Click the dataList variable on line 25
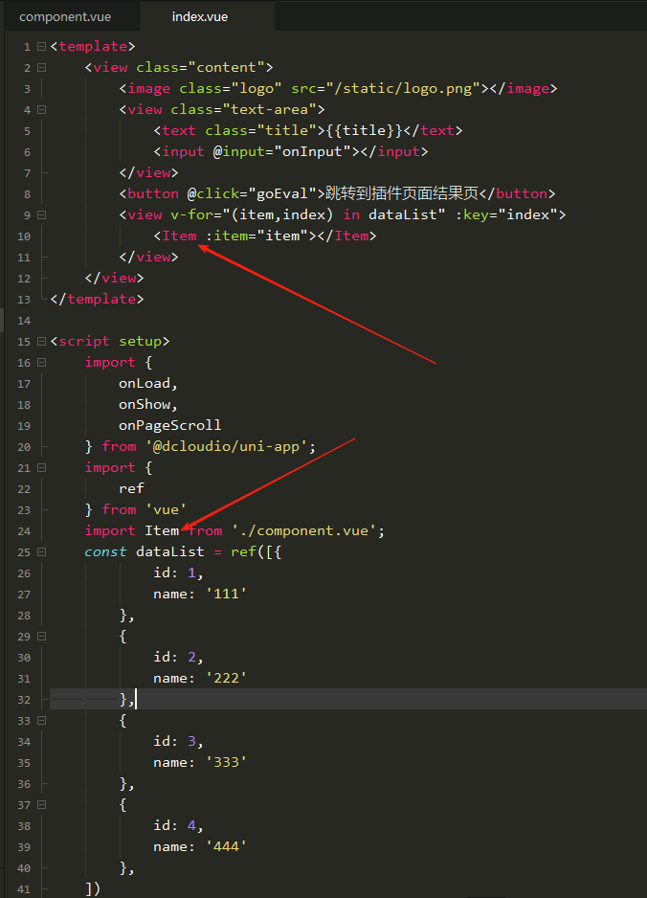Screen dimensions: 647x898 point(170,552)
